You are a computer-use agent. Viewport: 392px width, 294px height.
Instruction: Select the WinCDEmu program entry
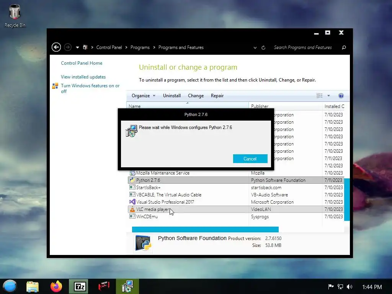236,217
